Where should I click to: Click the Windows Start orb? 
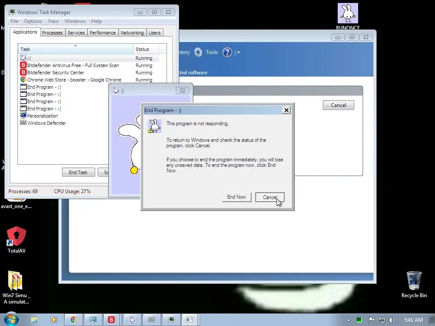click(x=11, y=319)
